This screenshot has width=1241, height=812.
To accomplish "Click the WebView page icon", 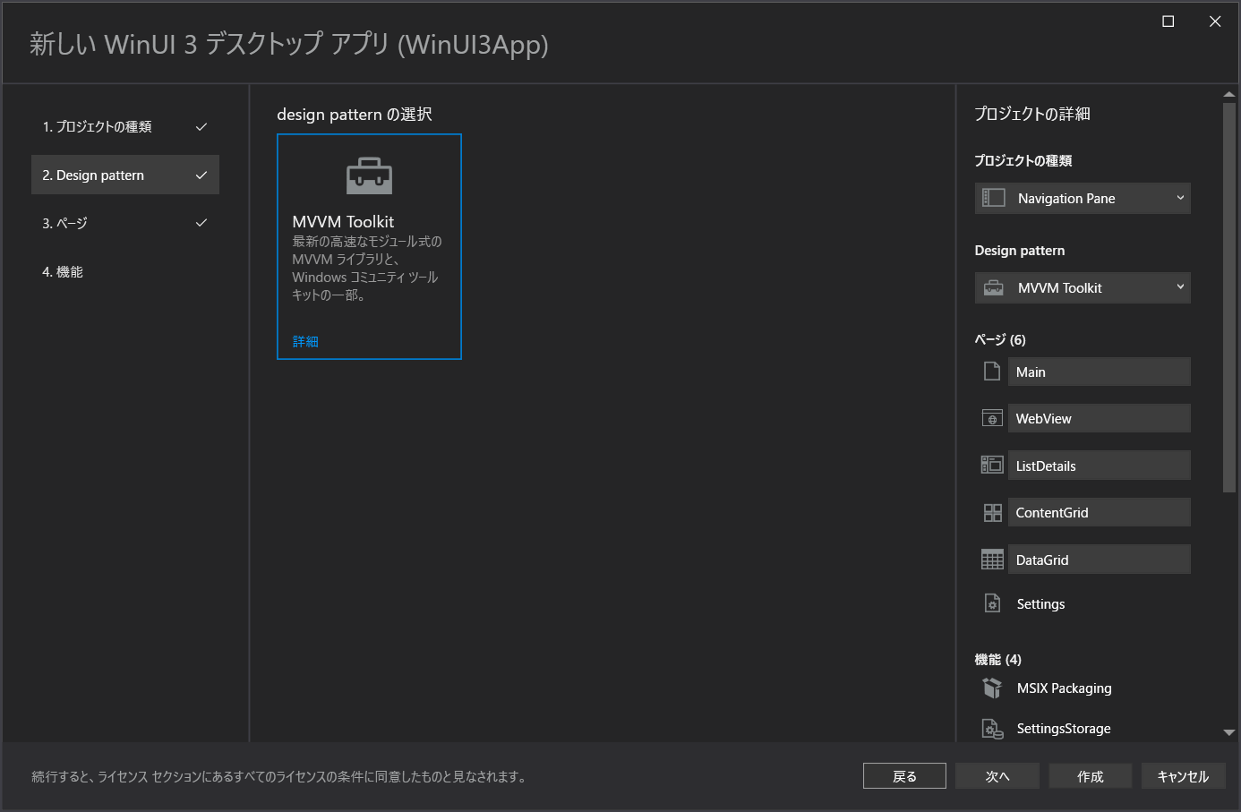I will coord(992,418).
